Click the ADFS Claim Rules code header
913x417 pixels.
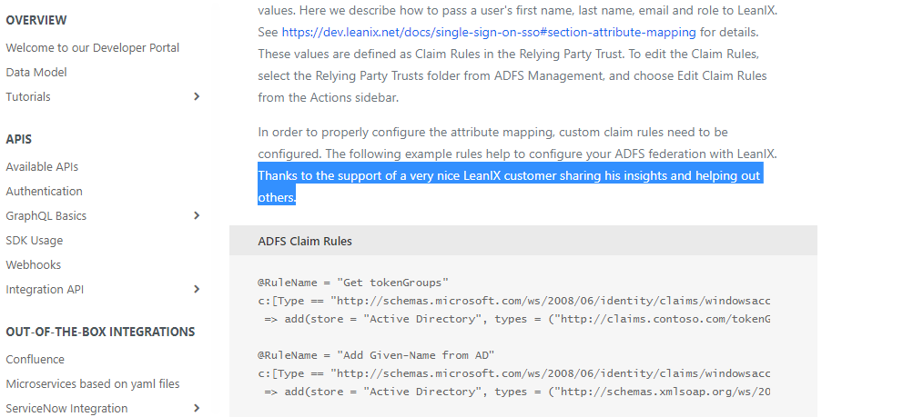click(x=522, y=241)
